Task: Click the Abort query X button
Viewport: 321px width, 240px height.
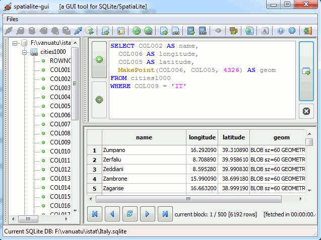Action: coord(306,111)
